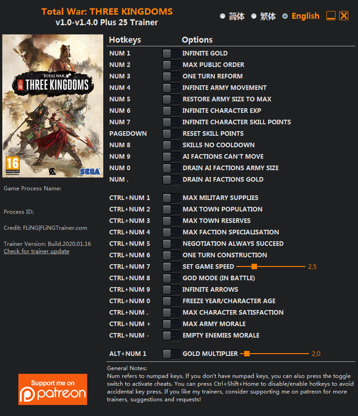This screenshot has height=416, width=358.
Task: Click the CTRL+NUM 7 hotkey label
Action: tap(129, 266)
